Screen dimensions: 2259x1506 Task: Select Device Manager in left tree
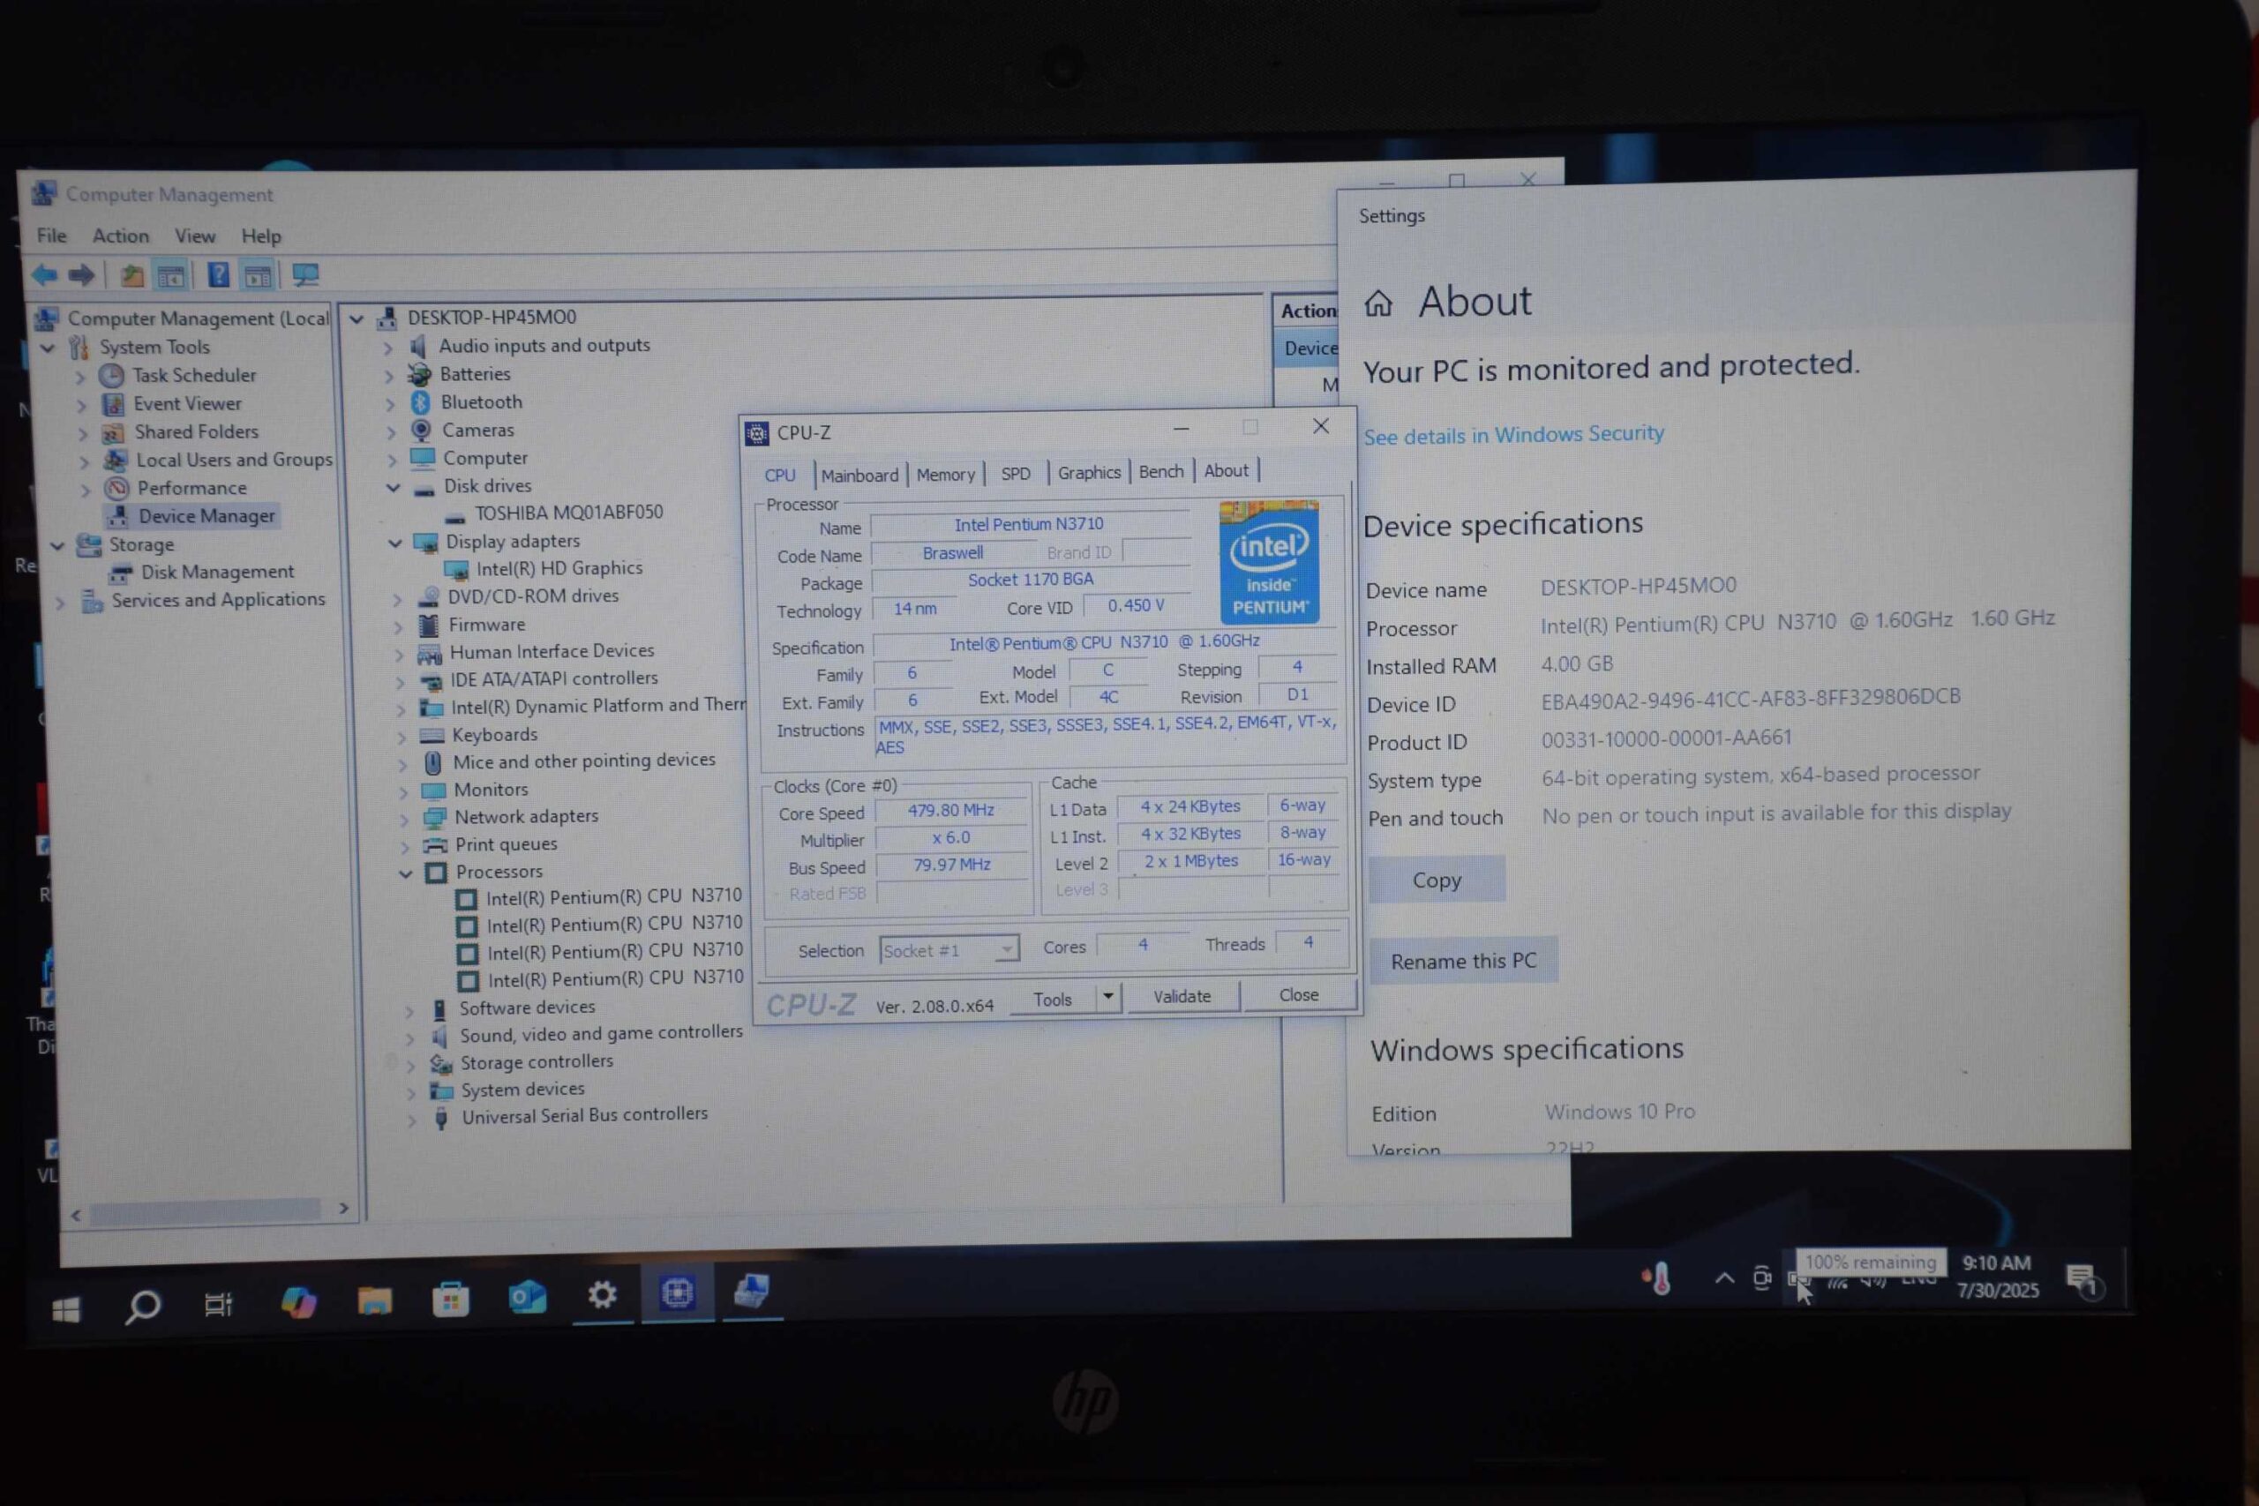(206, 517)
